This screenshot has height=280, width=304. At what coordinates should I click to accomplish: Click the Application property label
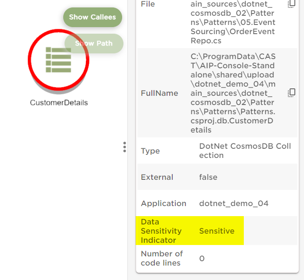[x=164, y=203]
